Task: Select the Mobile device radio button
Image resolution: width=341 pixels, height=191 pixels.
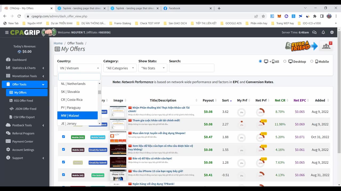Action: pos(312,61)
